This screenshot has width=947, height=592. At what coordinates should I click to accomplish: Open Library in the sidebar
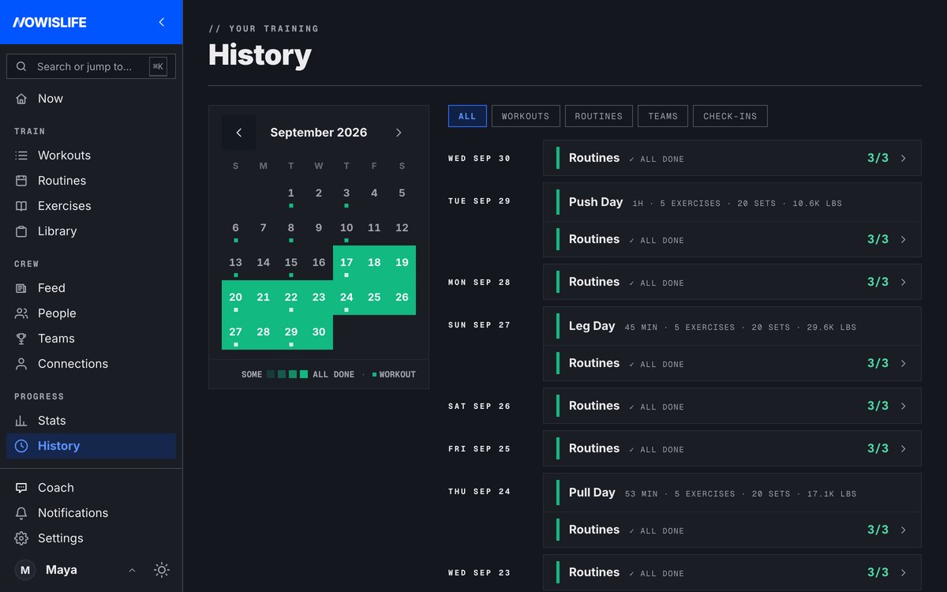[91, 231]
